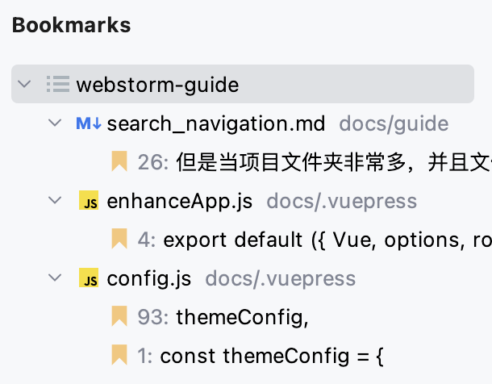The height and width of the screenshot is (384, 492).
Task: Collapse the config.js tree node
Action: [55, 278]
